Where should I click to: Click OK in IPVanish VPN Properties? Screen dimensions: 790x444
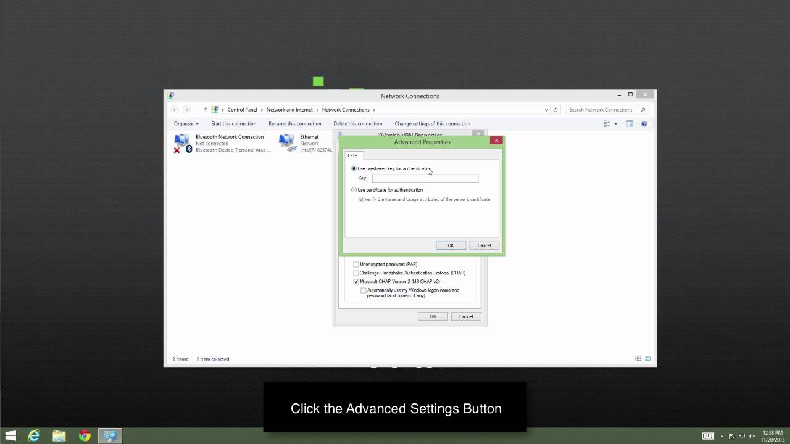(x=433, y=316)
